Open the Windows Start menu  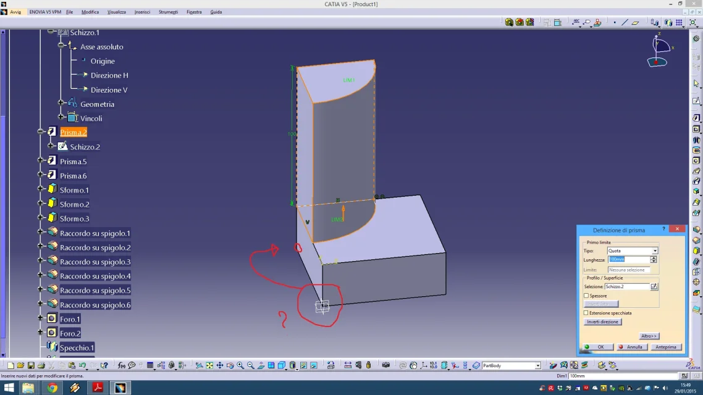click(x=9, y=388)
